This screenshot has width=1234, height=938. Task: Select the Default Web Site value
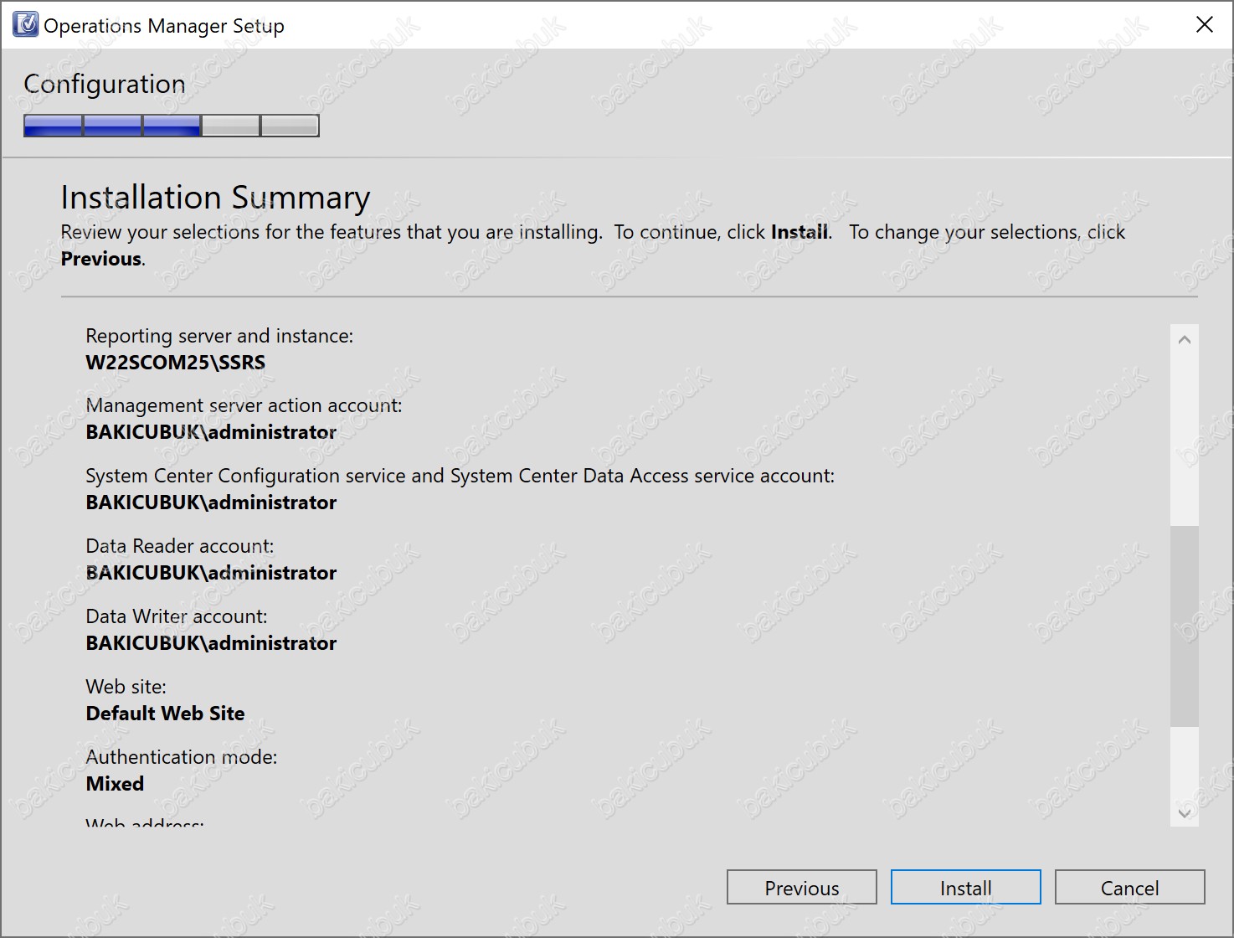tap(165, 714)
